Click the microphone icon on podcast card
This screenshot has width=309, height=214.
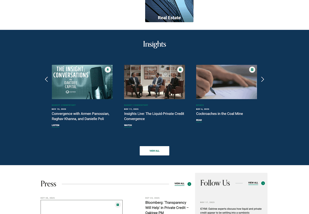click(x=108, y=69)
